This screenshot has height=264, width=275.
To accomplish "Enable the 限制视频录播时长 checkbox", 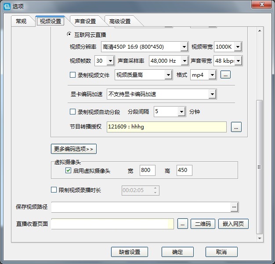I will [x=54, y=190].
